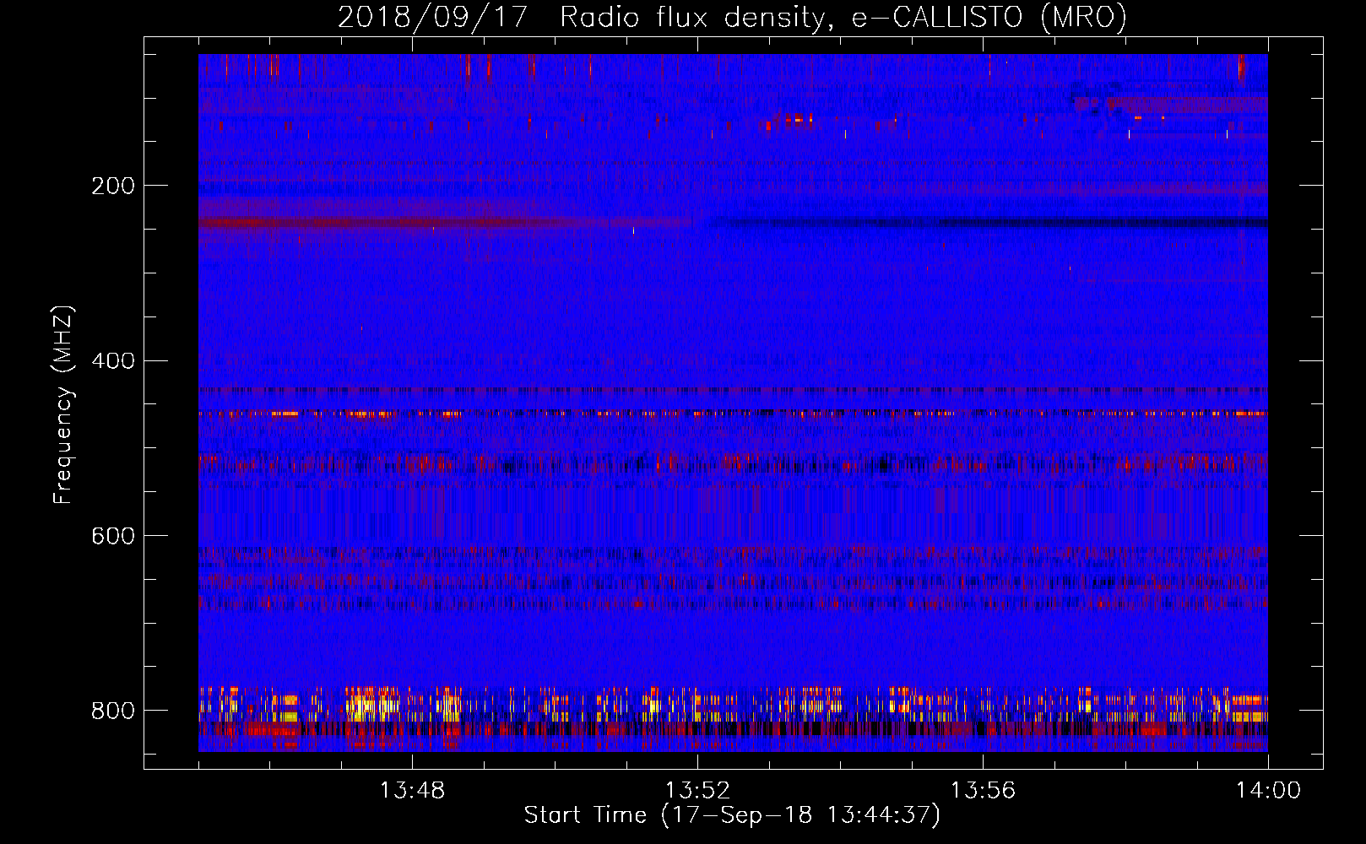Click the 14:00 time tick label
Screen dimensions: 1366x844
1268,791
